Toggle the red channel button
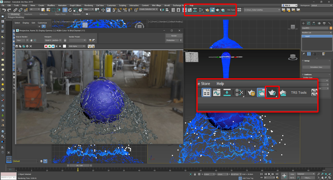333x180 pixels. pyautogui.click(x=46, y=46)
